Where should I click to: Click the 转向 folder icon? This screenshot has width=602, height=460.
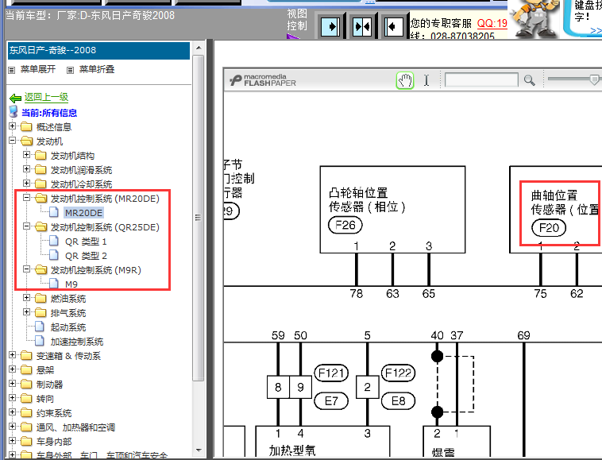pos(26,398)
